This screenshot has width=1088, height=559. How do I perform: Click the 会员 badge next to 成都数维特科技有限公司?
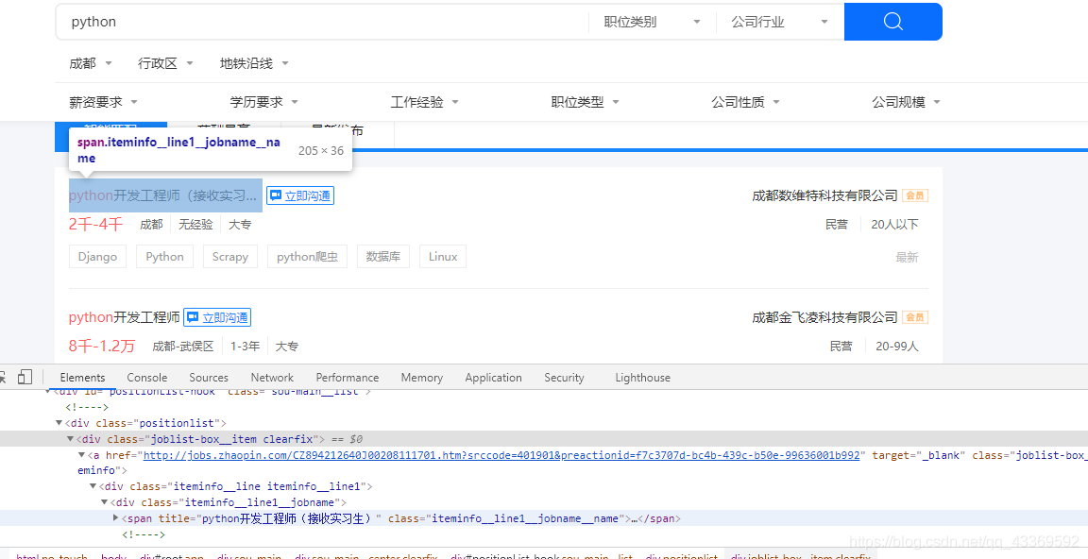[913, 195]
